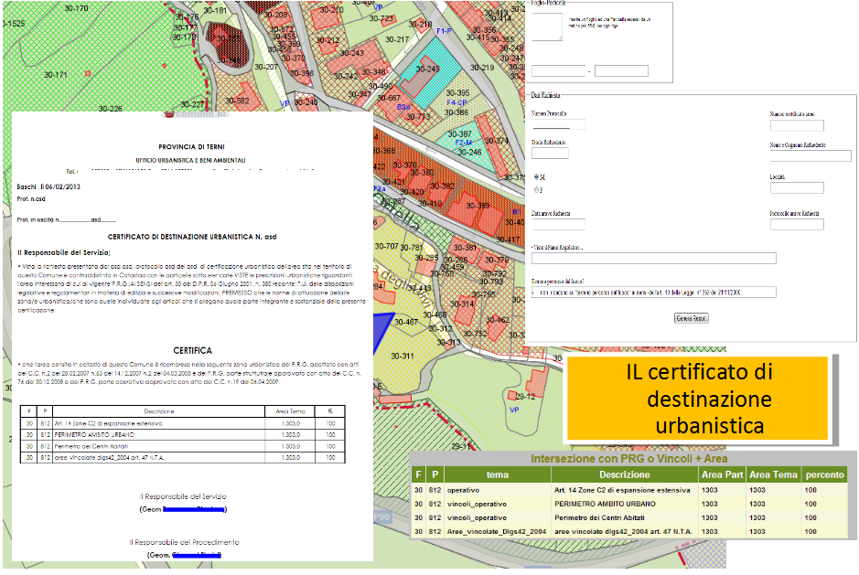Click the 'Descrizione' header in the green table
The image size is (859, 575).
(x=625, y=474)
